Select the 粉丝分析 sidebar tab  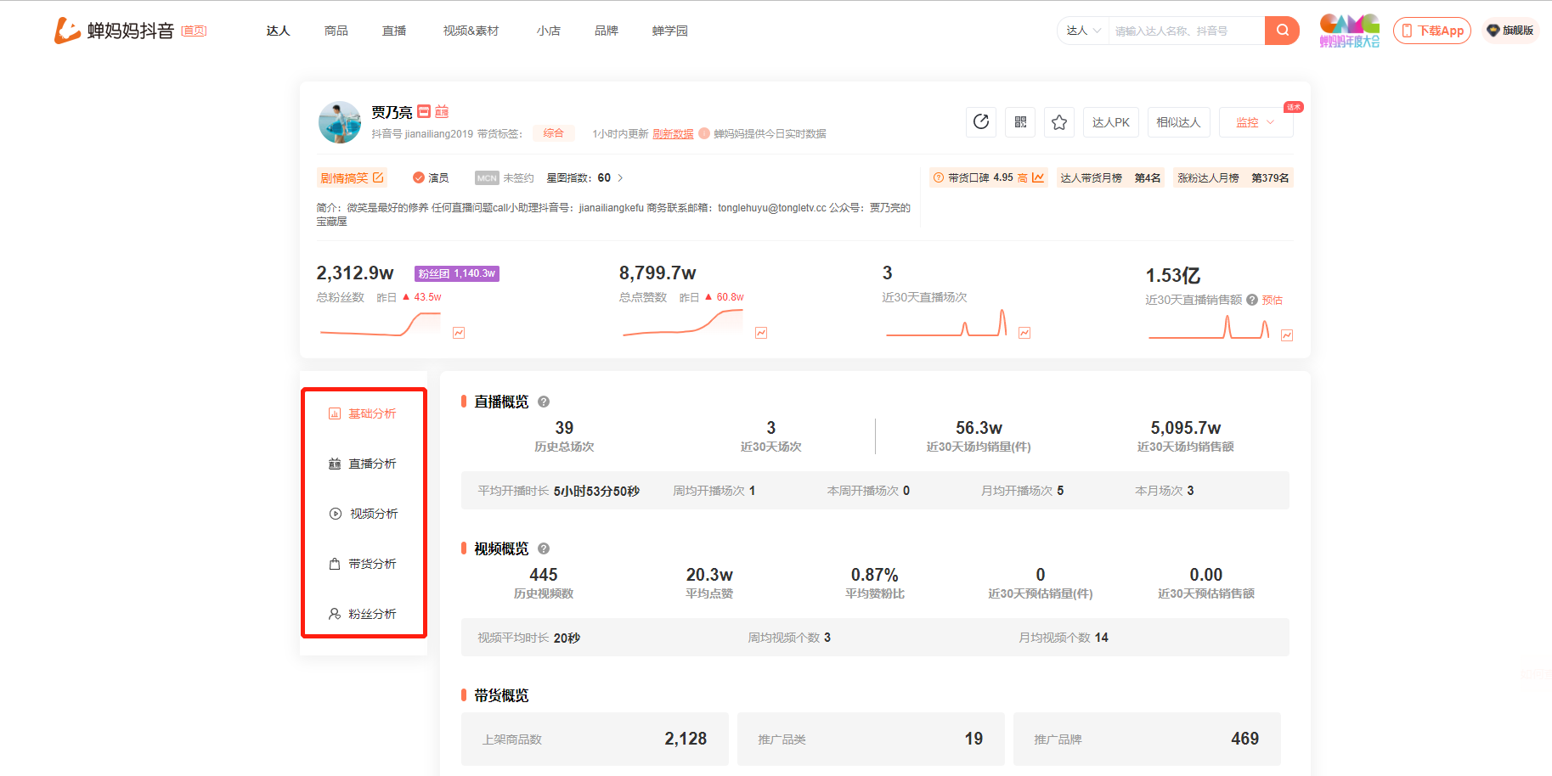[363, 614]
